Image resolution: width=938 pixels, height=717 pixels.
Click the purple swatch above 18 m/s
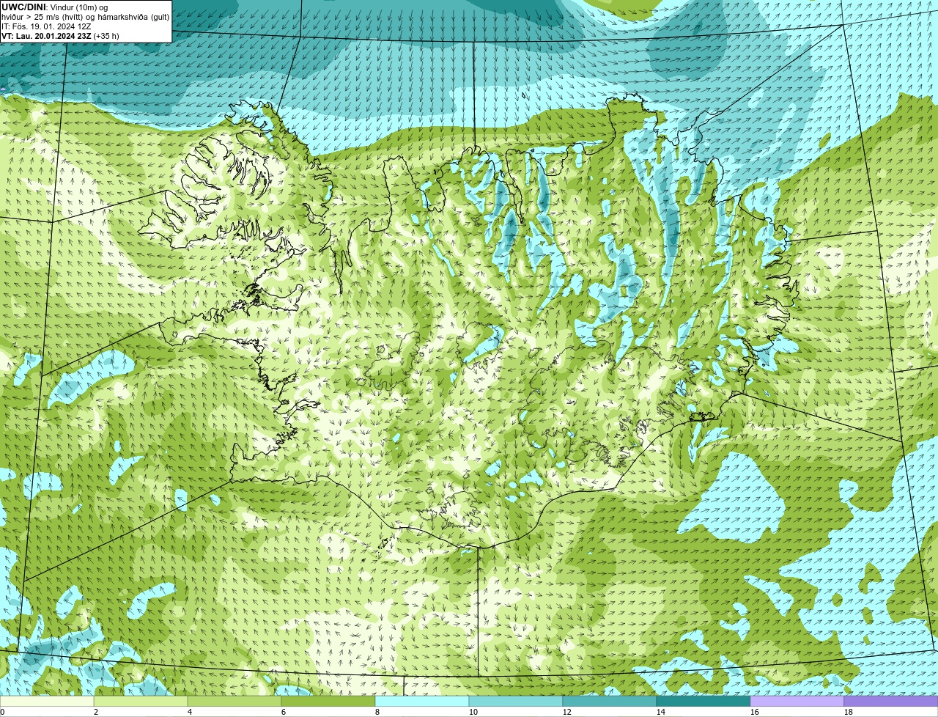891,701
